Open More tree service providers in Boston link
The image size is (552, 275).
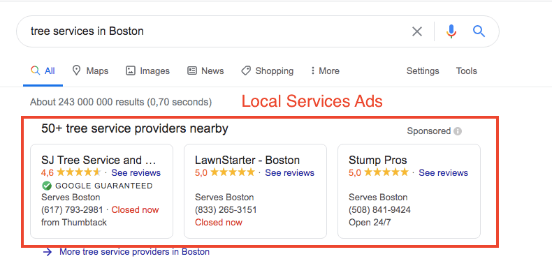tap(134, 252)
